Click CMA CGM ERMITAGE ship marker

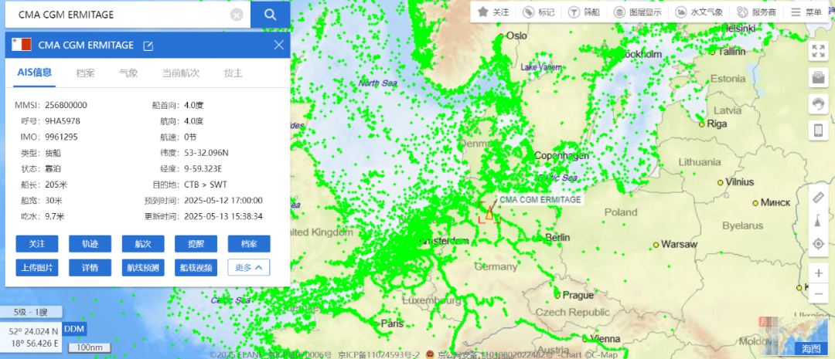489,214
